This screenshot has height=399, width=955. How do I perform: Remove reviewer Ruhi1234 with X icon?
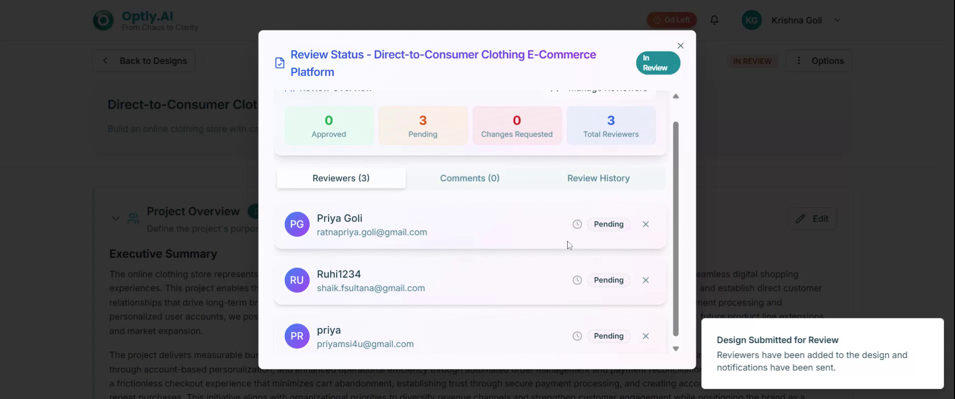(645, 280)
